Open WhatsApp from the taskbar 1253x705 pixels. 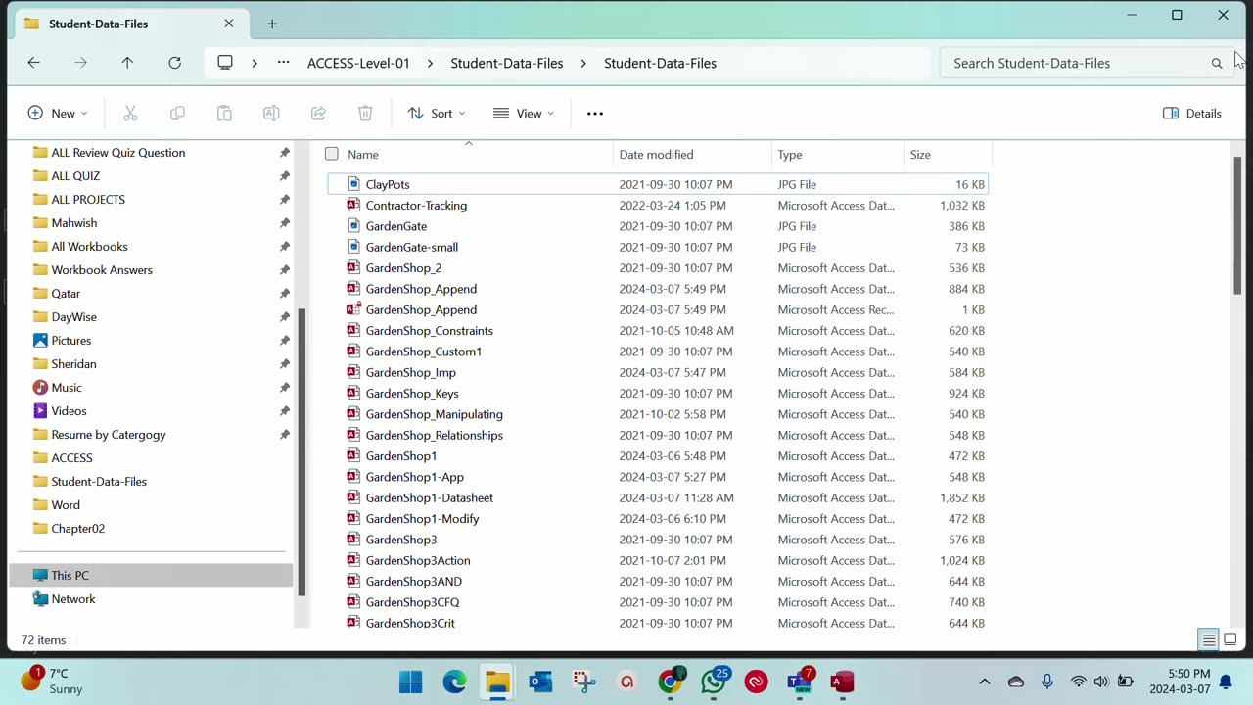point(714,681)
